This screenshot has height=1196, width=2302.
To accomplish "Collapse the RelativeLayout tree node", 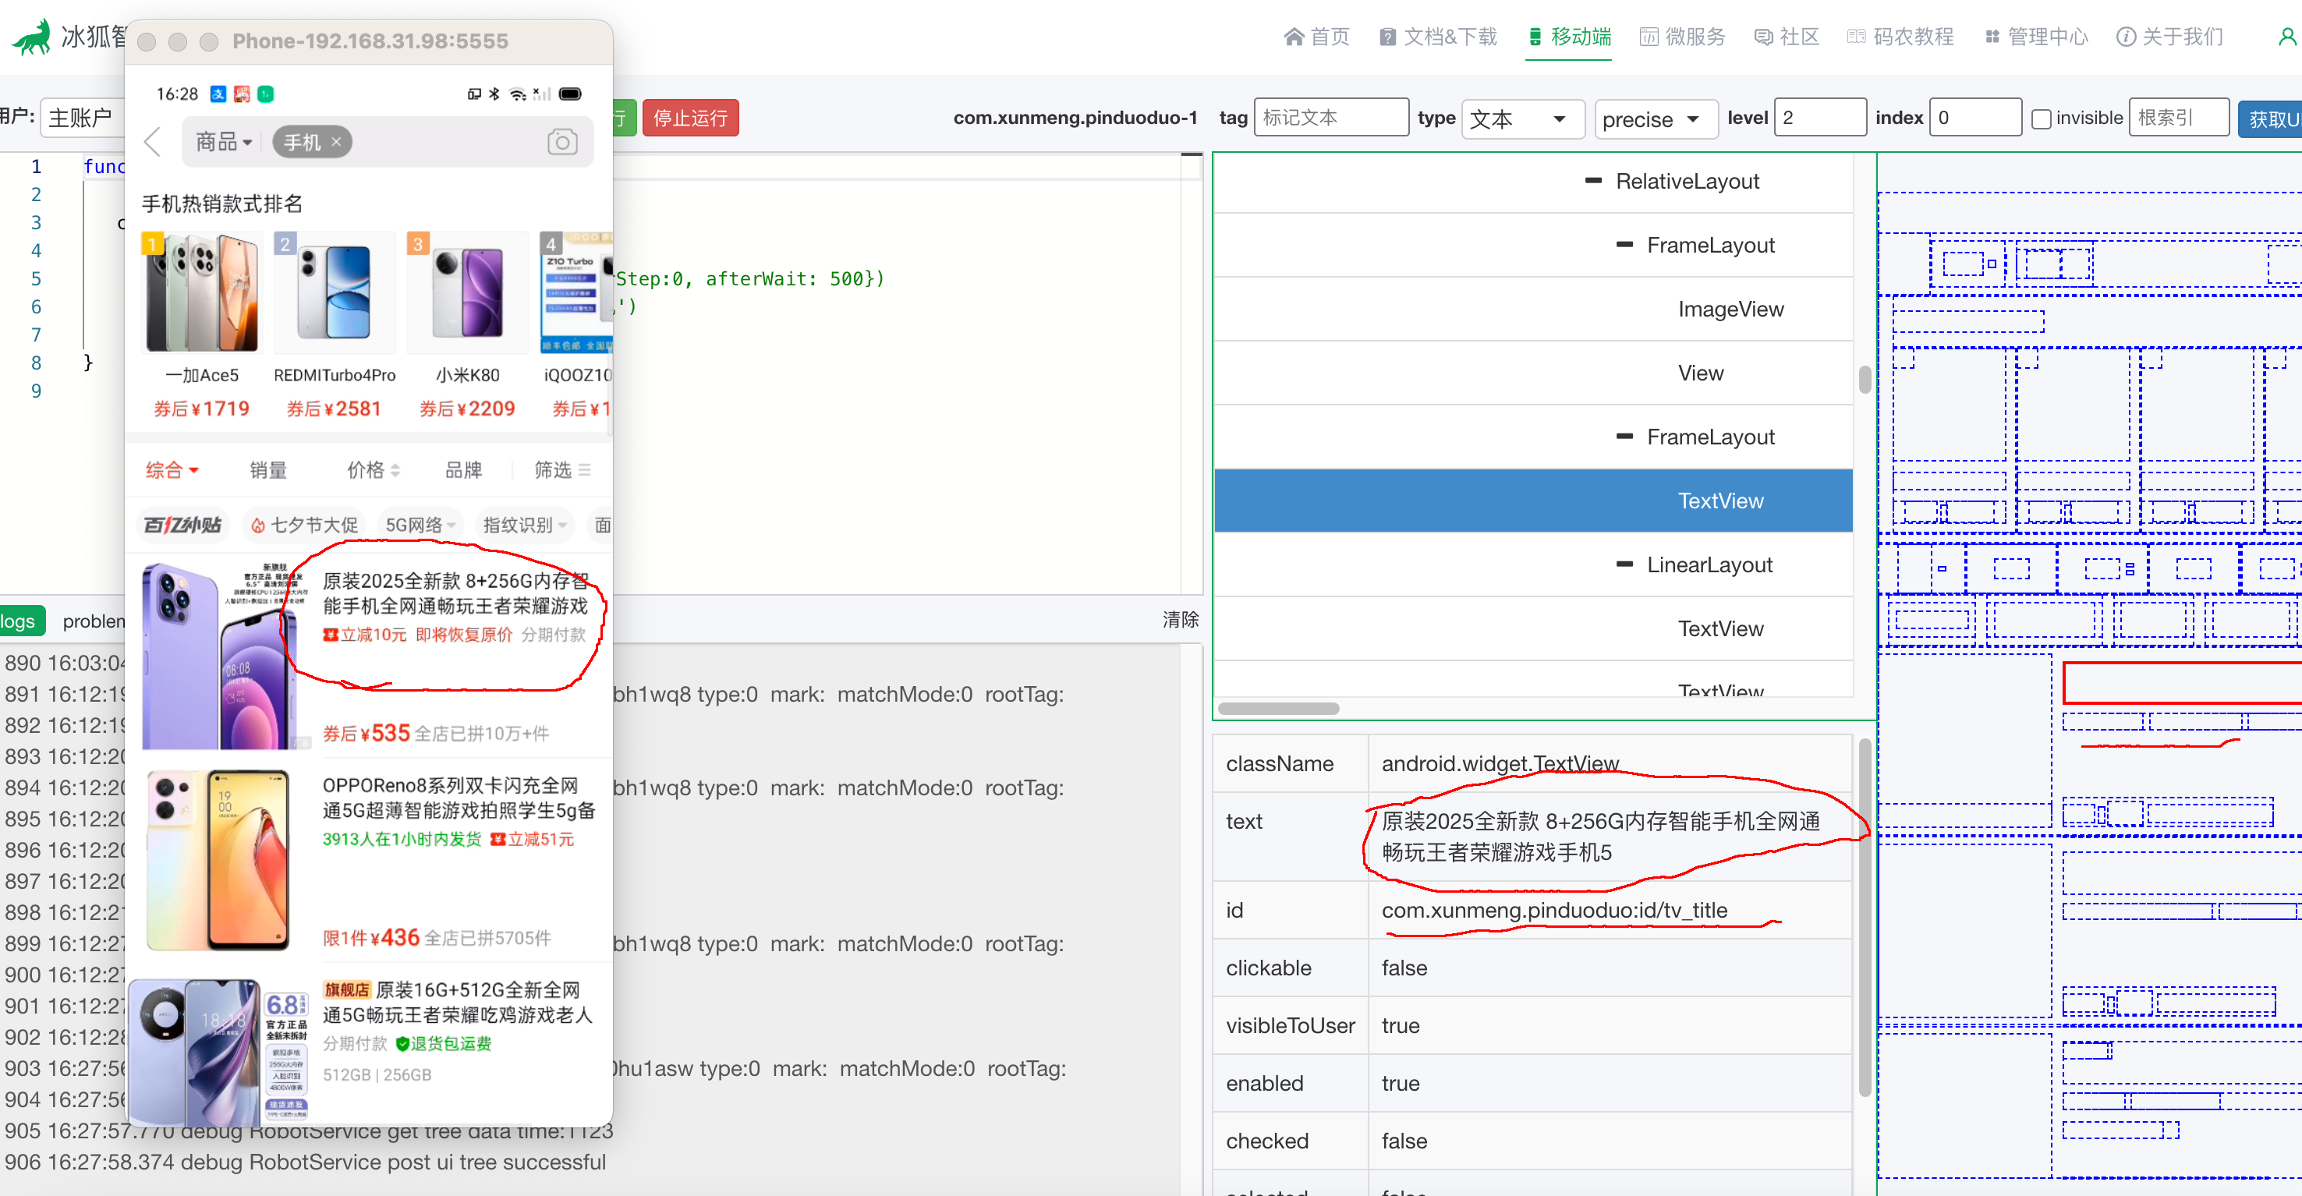I will (x=1592, y=182).
